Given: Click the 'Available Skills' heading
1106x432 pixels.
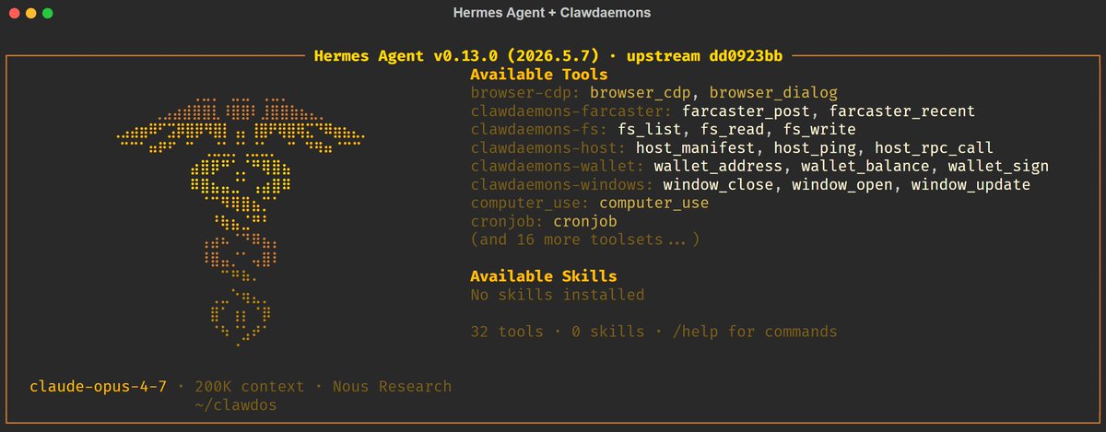Looking at the screenshot, I should [544, 276].
